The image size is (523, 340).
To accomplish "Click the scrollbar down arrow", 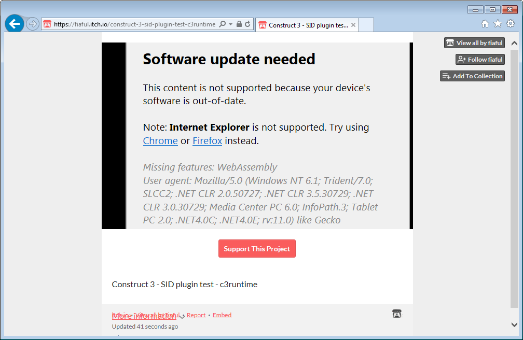I will tap(514, 324).
